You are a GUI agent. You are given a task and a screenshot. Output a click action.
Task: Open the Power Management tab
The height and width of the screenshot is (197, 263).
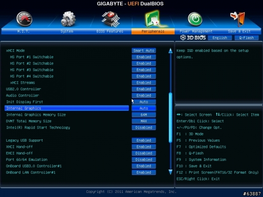coord(196,31)
